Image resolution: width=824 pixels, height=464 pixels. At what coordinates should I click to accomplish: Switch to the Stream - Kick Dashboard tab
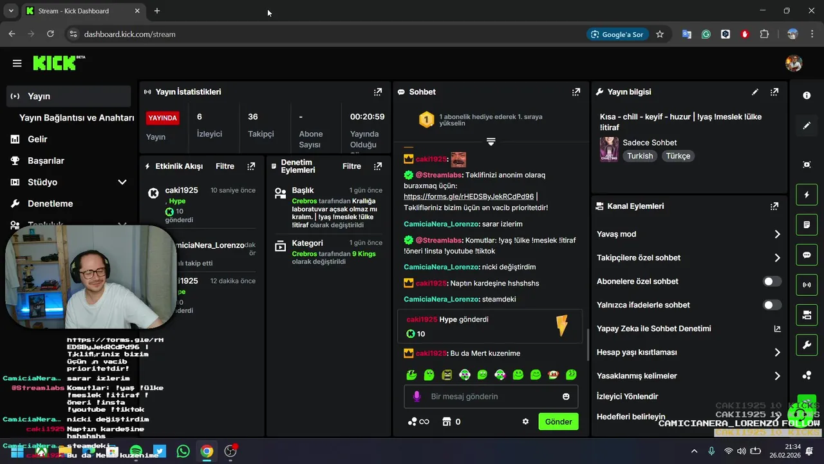point(83,11)
